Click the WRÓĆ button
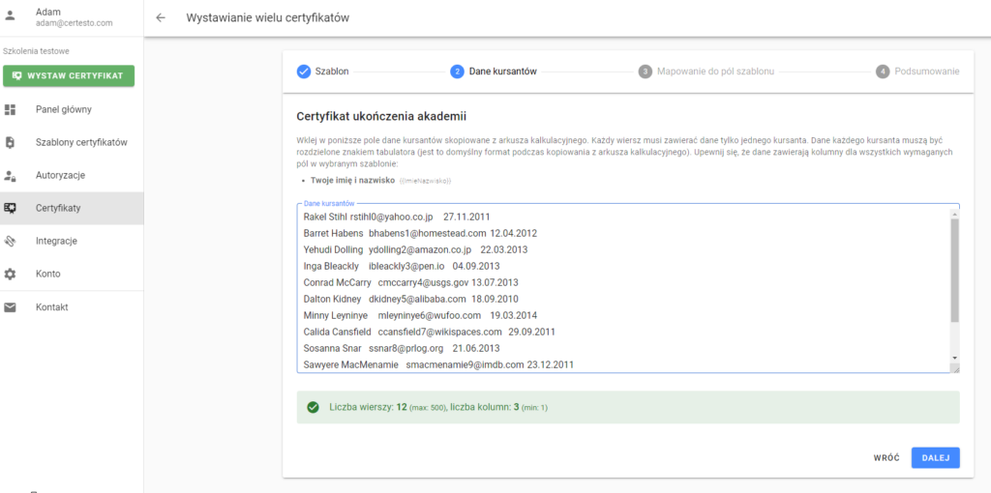This screenshot has width=991, height=493. click(x=886, y=458)
